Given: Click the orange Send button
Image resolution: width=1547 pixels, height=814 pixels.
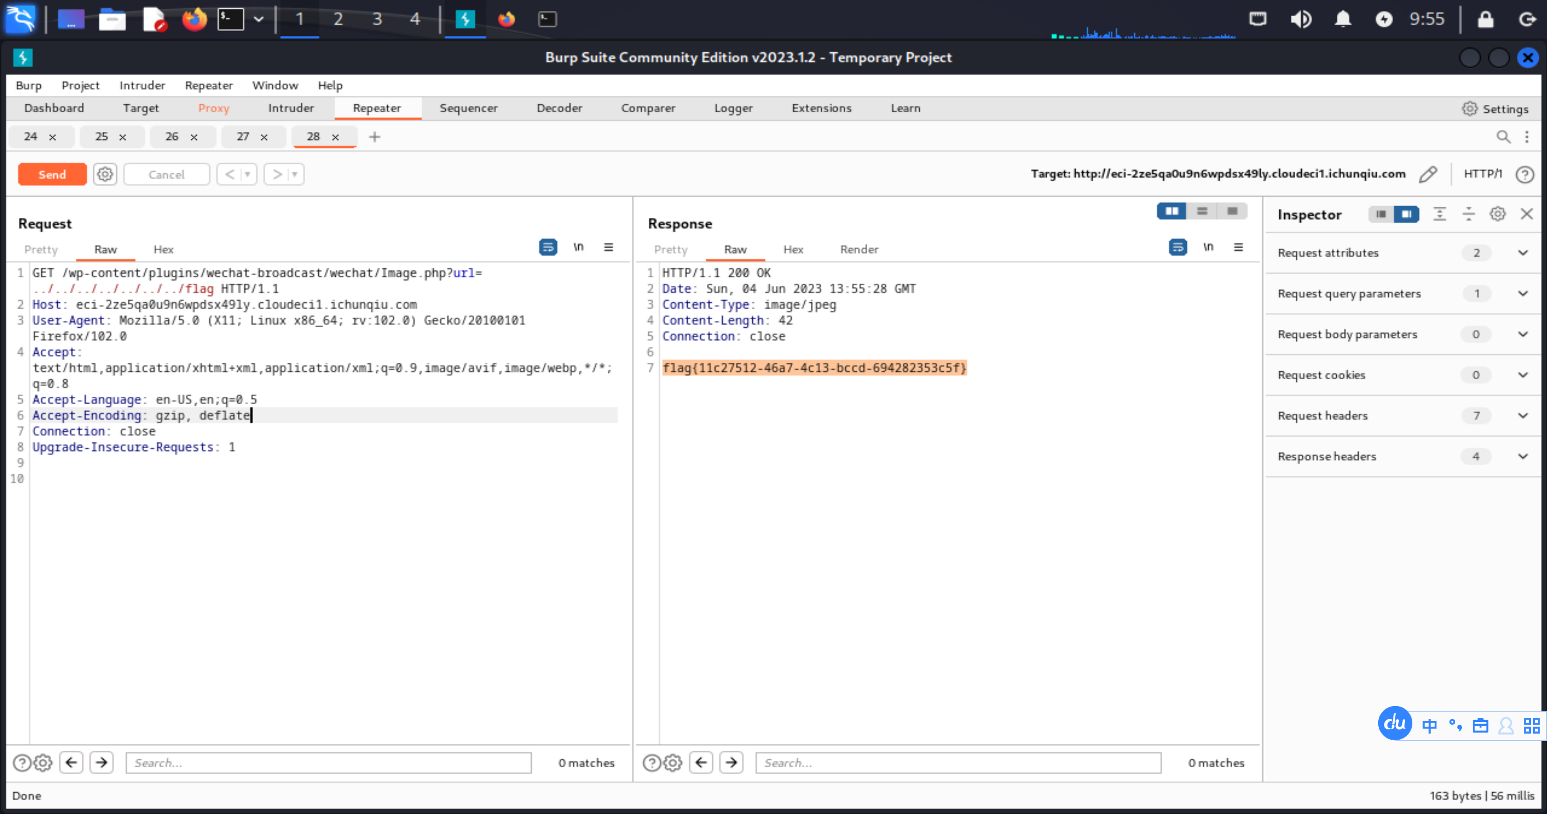Looking at the screenshot, I should (x=52, y=174).
